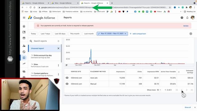Click the search reports magnifier icon
Image resolution: width=197 pixels, height=111 pixels.
[31, 41]
